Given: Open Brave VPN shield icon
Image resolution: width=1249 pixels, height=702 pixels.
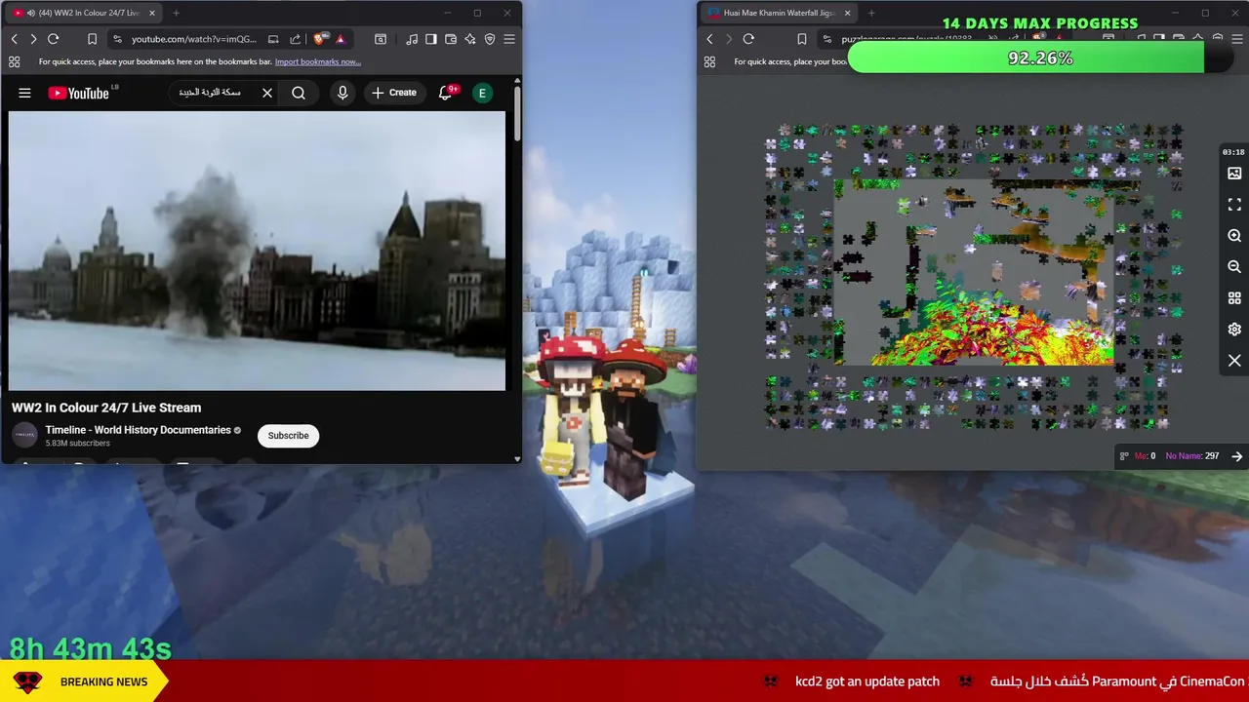Looking at the screenshot, I should coord(490,39).
